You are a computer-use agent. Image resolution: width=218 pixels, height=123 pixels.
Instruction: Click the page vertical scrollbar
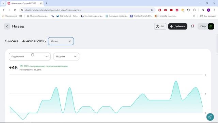[x=217, y=43]
